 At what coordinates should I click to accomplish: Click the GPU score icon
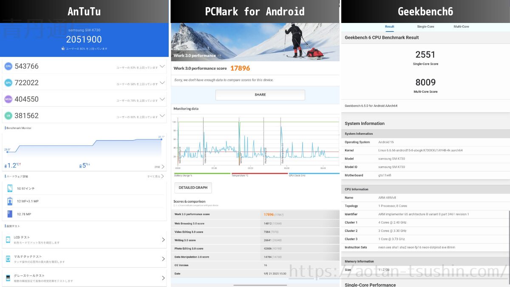coord(8,83)
